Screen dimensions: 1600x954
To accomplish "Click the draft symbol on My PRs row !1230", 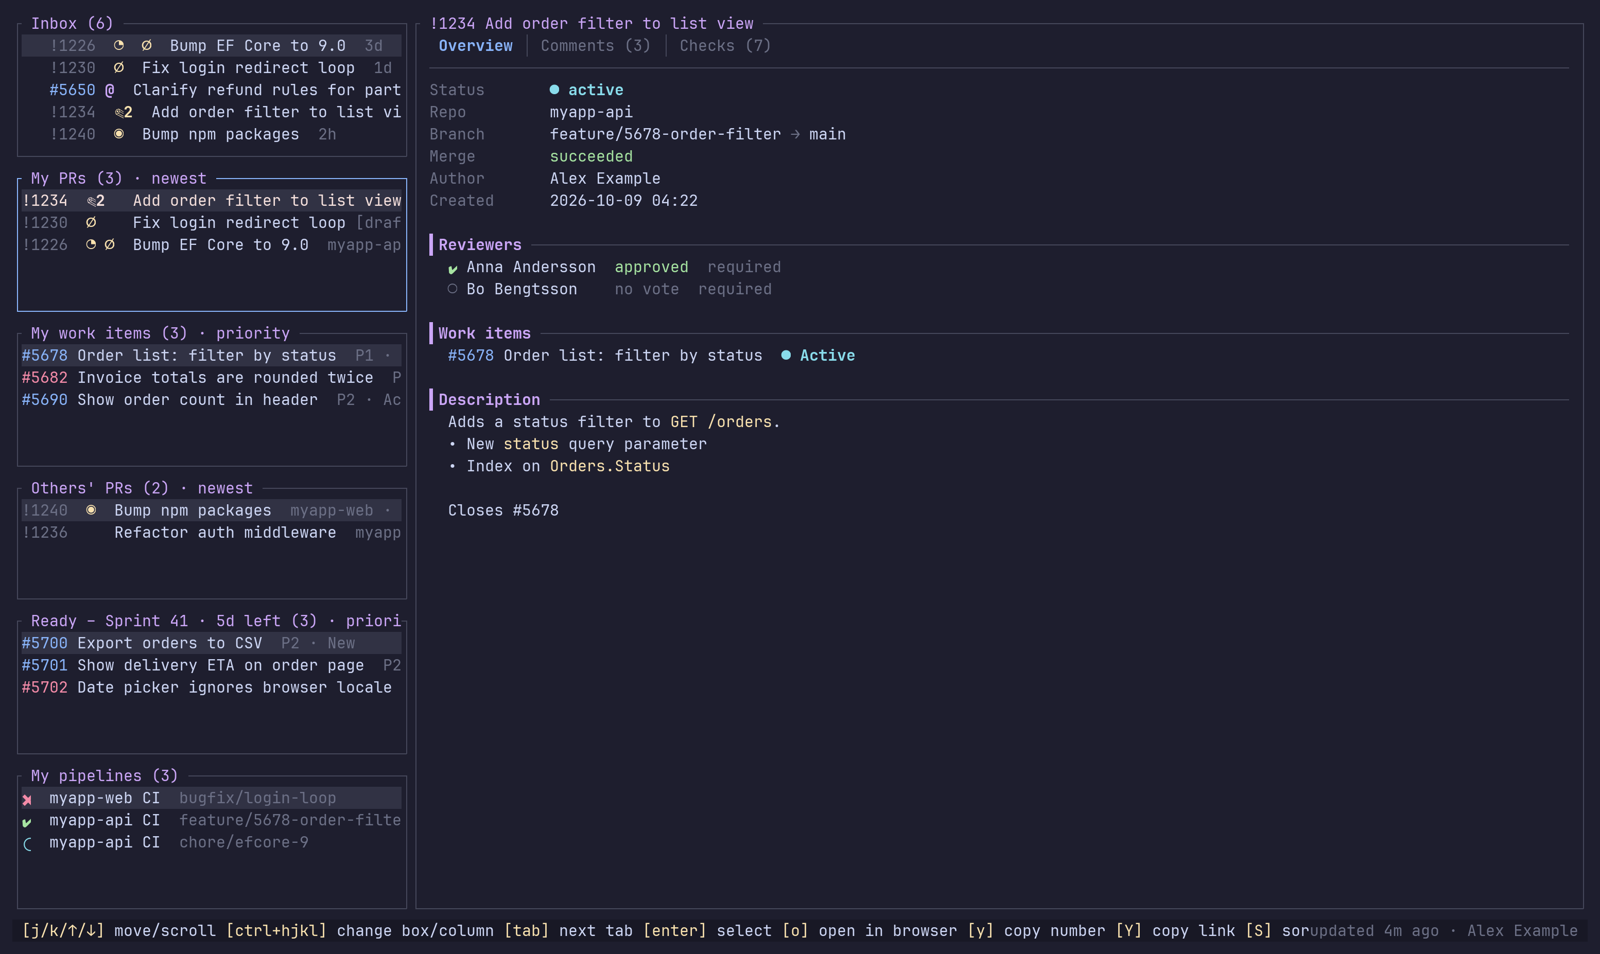I will (x=91, y=222).
